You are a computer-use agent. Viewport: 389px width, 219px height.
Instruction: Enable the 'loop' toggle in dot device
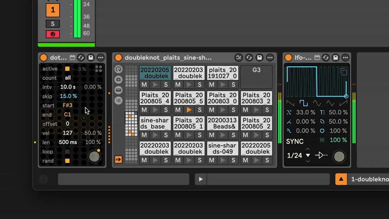click(x=67, y=151)
